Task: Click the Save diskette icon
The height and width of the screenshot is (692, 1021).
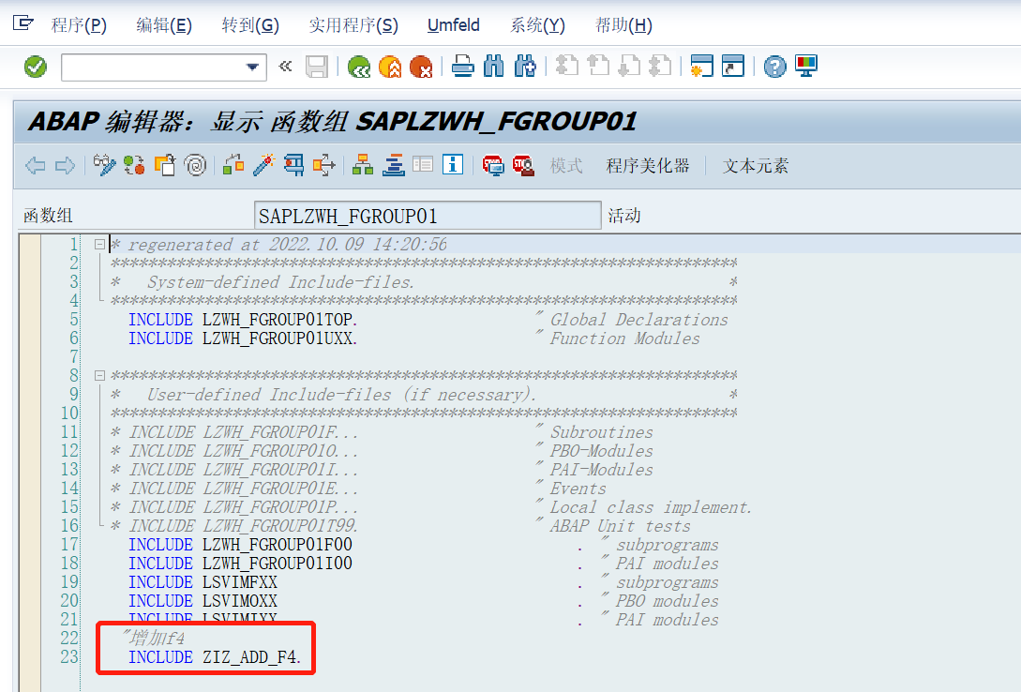Action: [x=317, y=67]
